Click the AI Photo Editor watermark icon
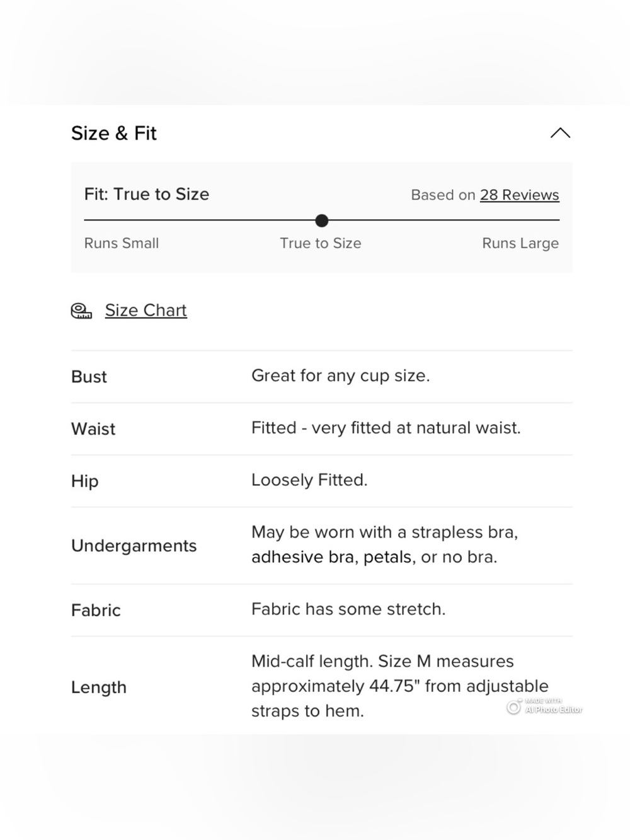This screenshot has height=840, width=630. click(x=513, y=707)
